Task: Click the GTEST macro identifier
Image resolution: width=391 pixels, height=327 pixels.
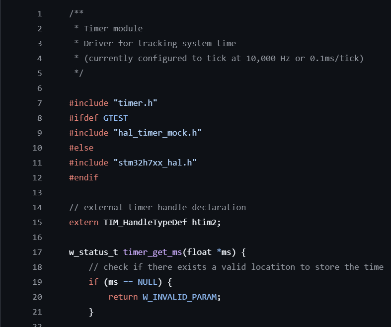Action: tap(116, 118)
